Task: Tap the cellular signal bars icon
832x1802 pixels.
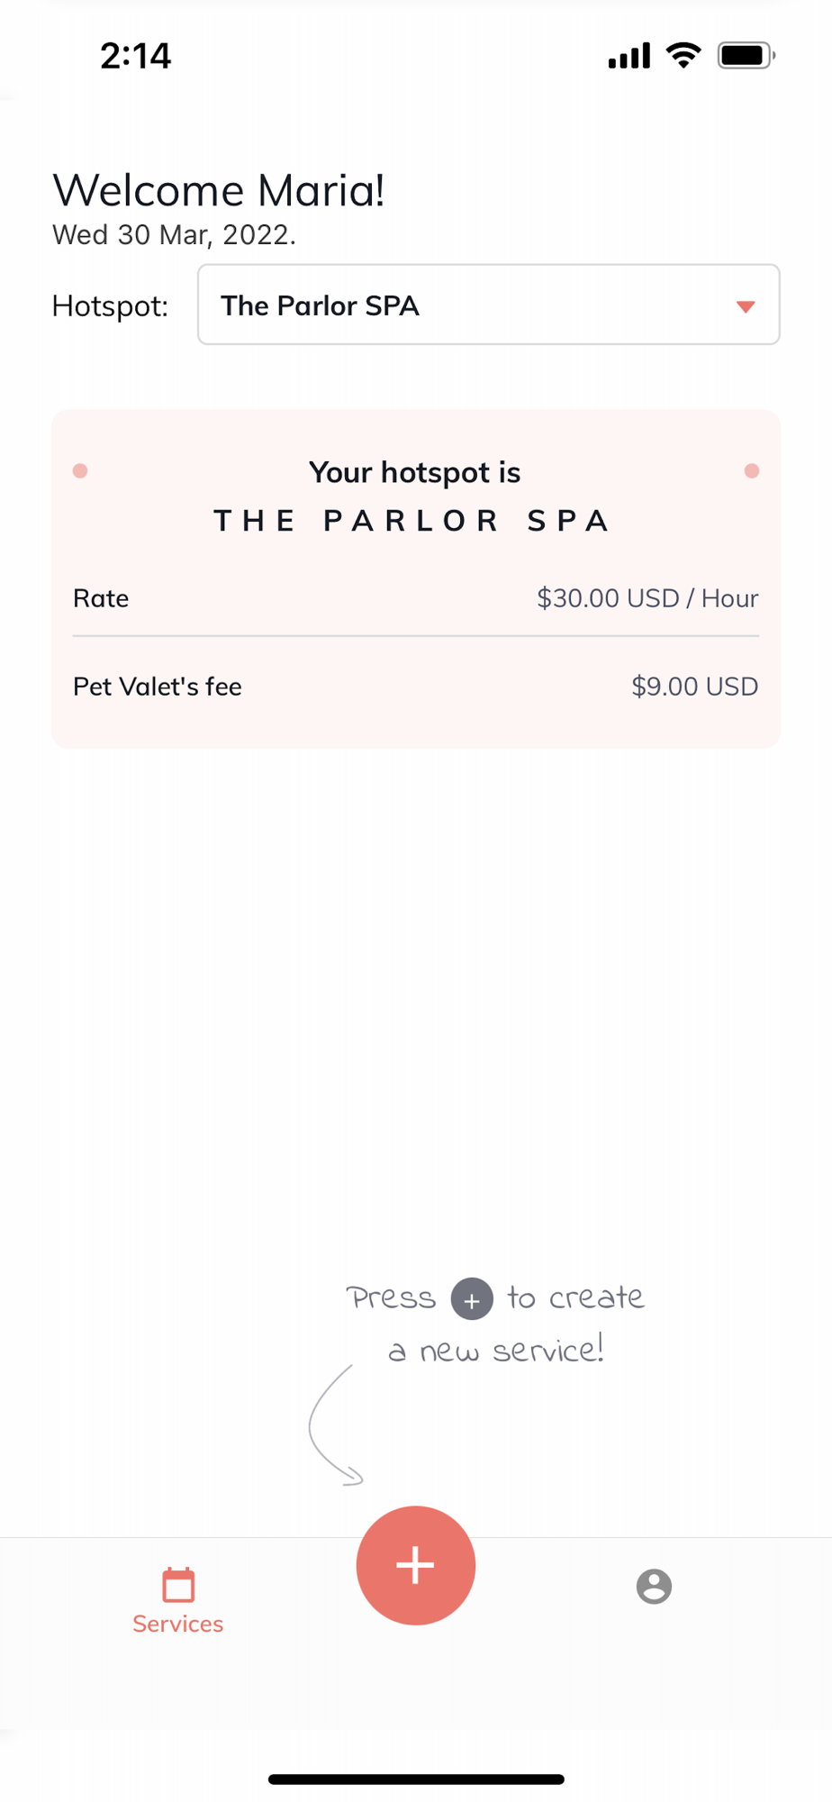Action: click(629, 56)
